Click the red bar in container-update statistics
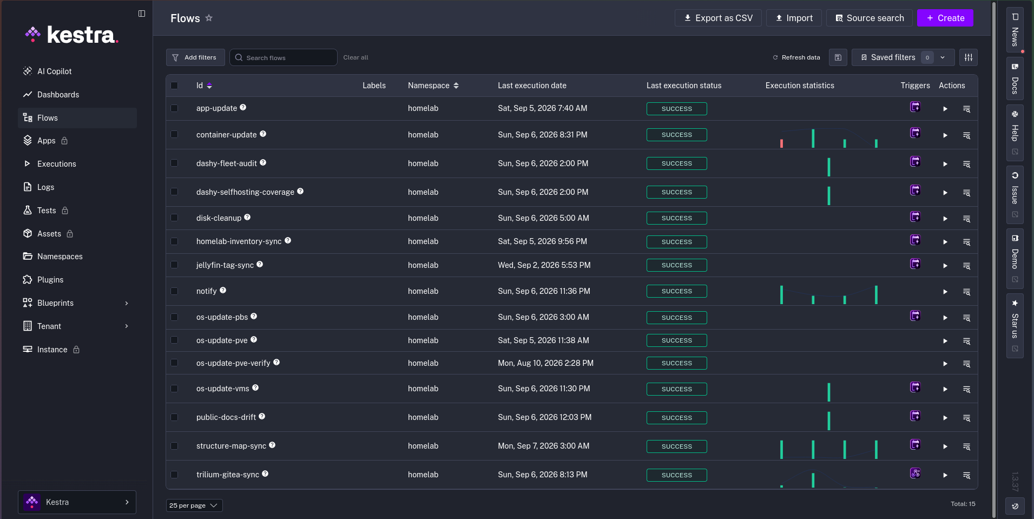This screenshot has height=519, width=1034. (x=781, y=143)
